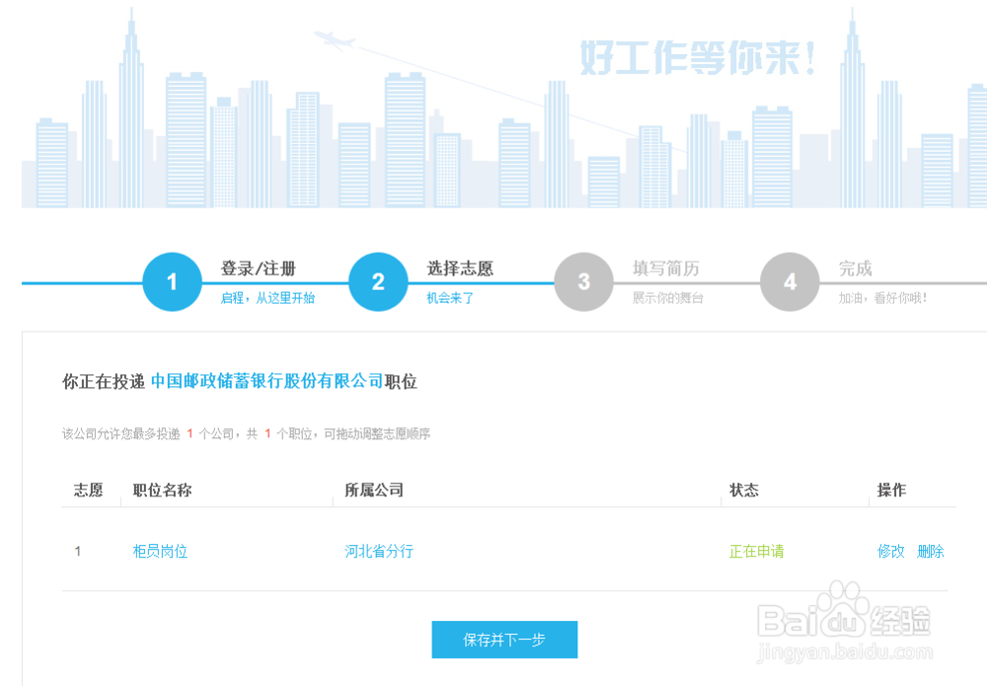
Task: Click the preference number 1 cell
Action: (x=77, y=552)
